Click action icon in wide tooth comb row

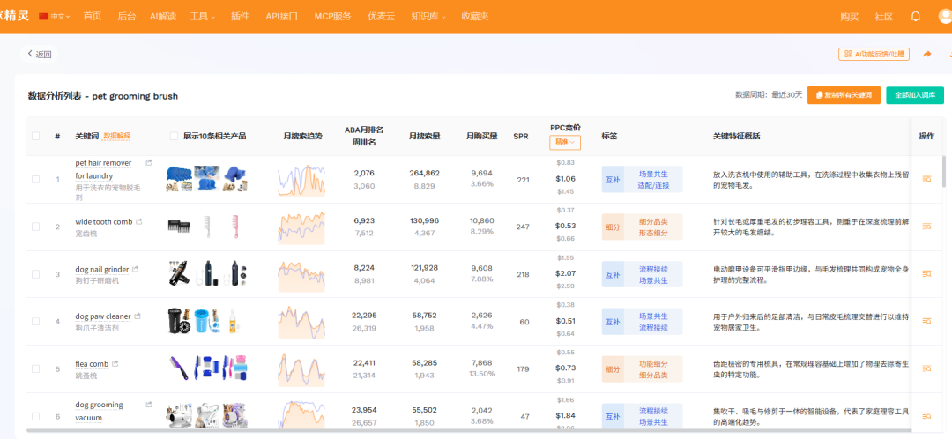click(x=926, y=227)
